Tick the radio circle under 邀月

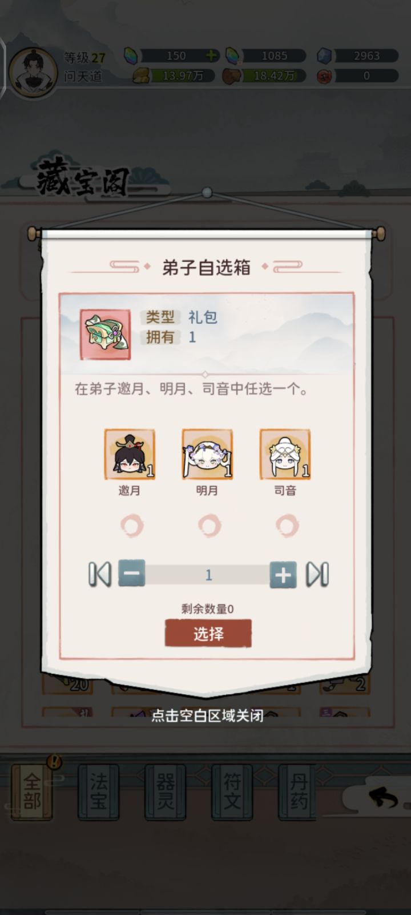point(132,526)
